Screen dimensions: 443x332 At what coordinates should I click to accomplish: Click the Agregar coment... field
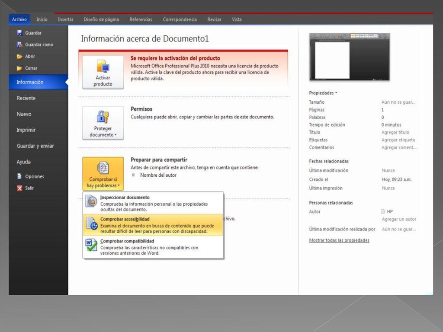pos(399,147)
